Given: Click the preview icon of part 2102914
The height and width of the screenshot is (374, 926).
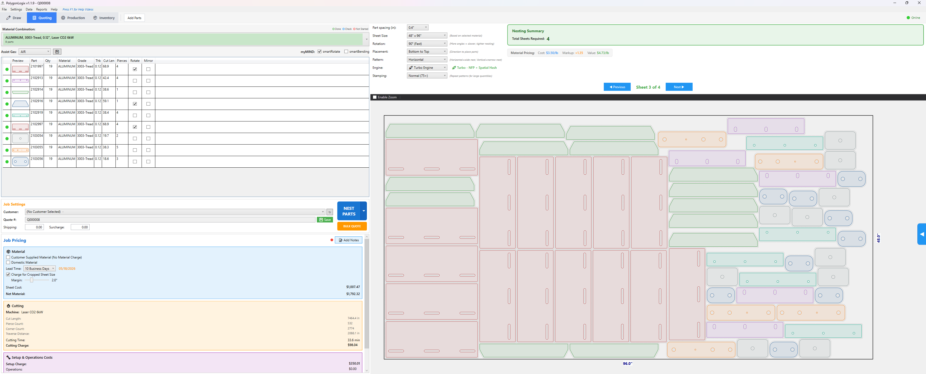Looking at the screenshot, I should (x=20, y=92).
